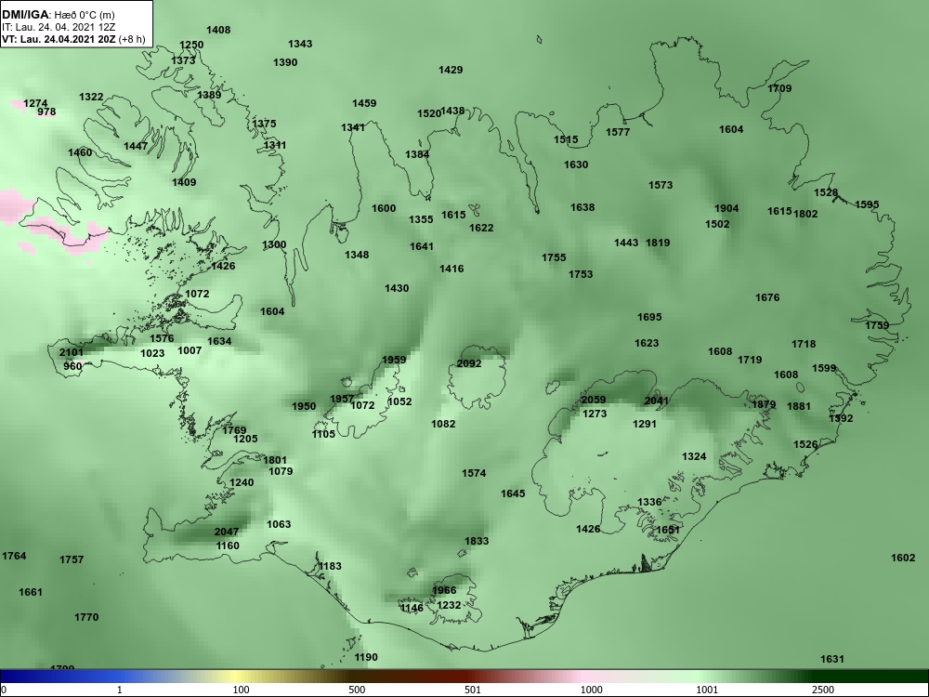The height and width of the screenshot is (697, 929).
Task: Click the 978 height value
Action: 46,112
